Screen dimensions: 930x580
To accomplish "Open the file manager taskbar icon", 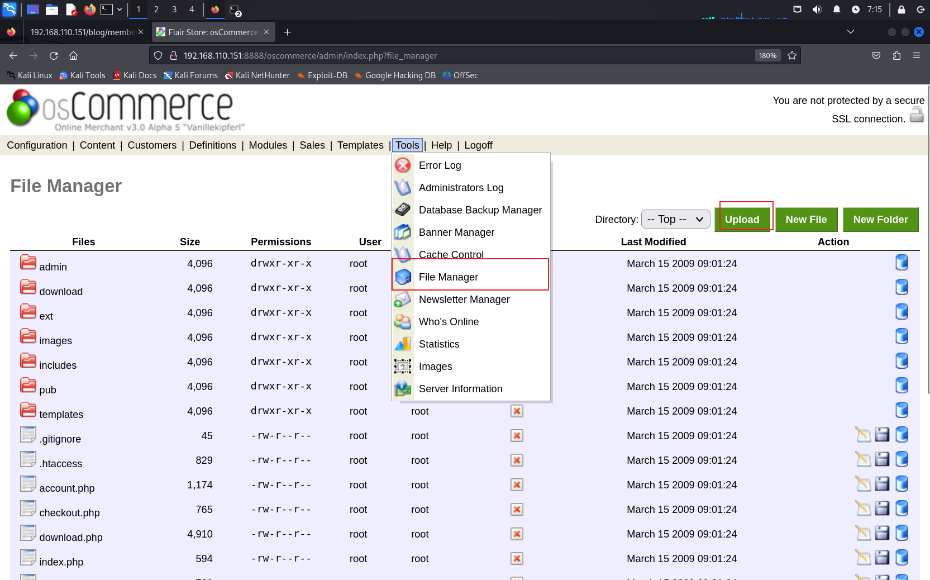I will pyautogui.click(x=52, y=9).
